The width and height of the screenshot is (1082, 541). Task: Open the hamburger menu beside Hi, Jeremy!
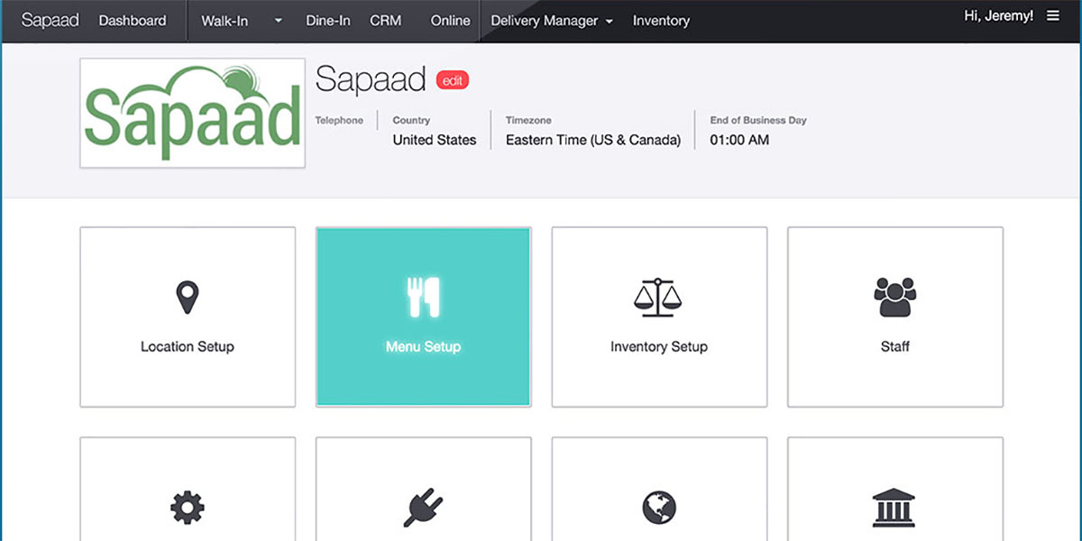coord(1053,16)
